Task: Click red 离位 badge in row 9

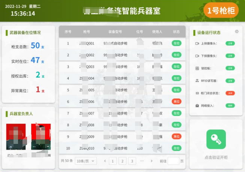Action: (x=177, y=136)
